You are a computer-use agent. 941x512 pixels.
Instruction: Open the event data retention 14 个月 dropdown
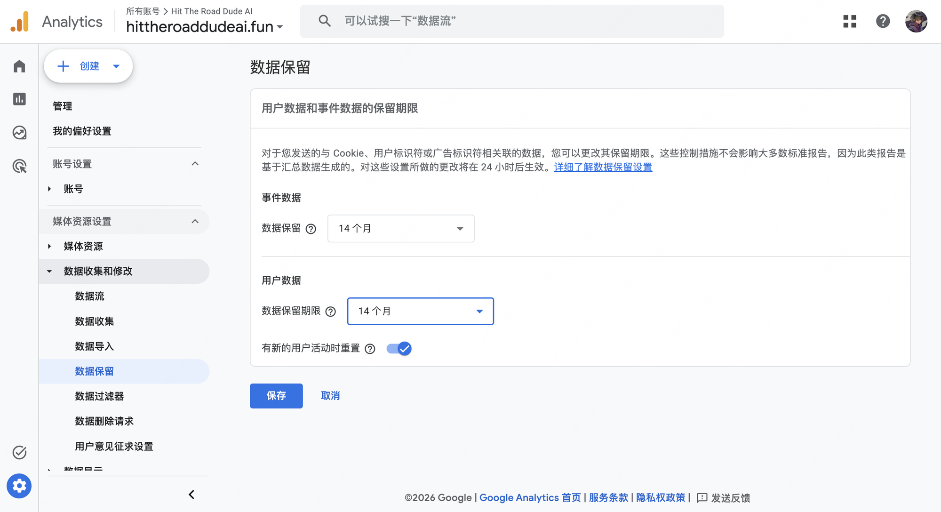[401, 229]
